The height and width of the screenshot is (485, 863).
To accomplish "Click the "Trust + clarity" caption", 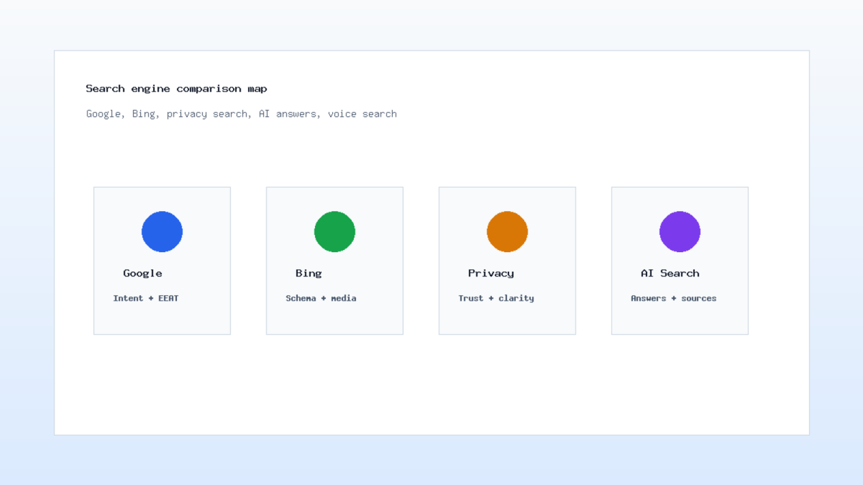I will pyautogui.click(x=496, y=298).
